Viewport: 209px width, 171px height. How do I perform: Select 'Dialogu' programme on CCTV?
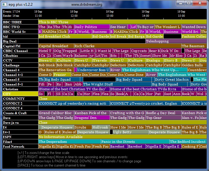154,60
